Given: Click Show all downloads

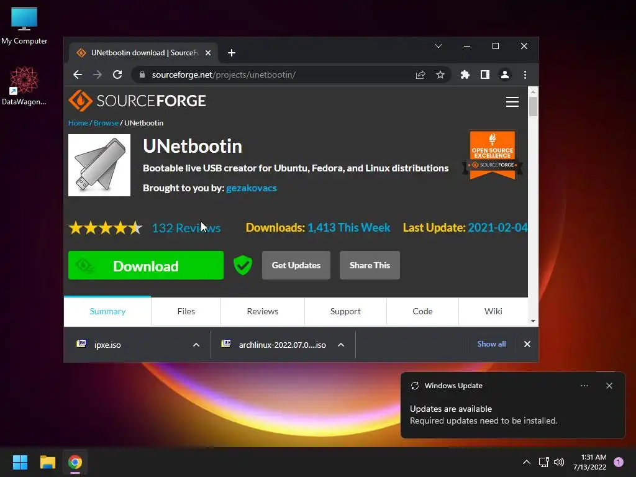Looking at the screenshot, I should (x=492, y=344).
